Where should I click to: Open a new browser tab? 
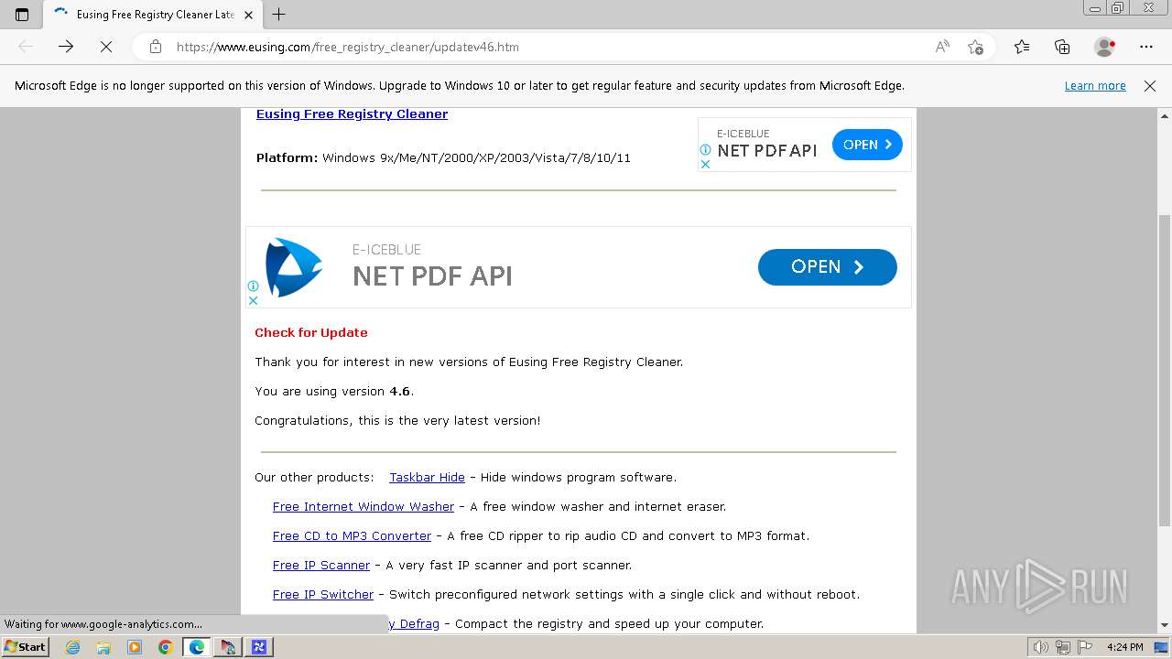279,15
